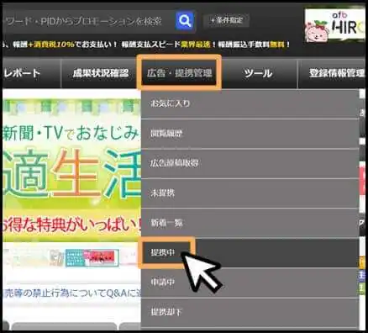Open the 禁止行為についてQ&A notice link

pos(71,293)
